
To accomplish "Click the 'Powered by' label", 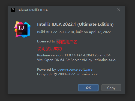I will click(x=47, y=70).
